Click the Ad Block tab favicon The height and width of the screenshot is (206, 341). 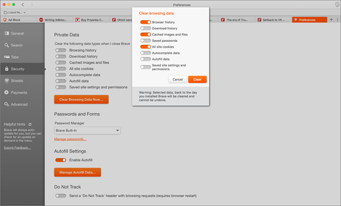(5, 20)
